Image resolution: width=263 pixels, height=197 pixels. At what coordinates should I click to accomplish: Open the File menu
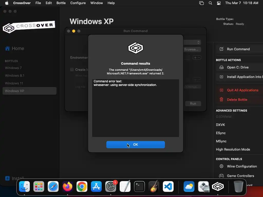tap(38, 3)
